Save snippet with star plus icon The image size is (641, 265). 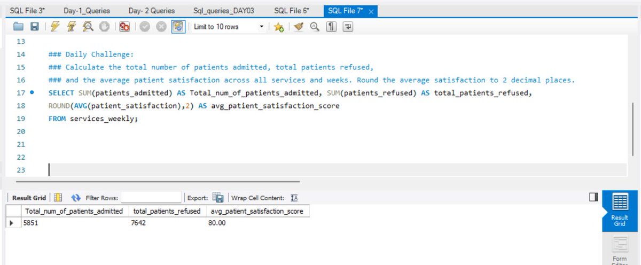click(279, 27)
